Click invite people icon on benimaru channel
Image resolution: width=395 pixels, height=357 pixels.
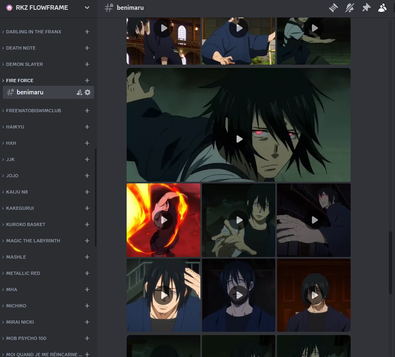point(79,92)
